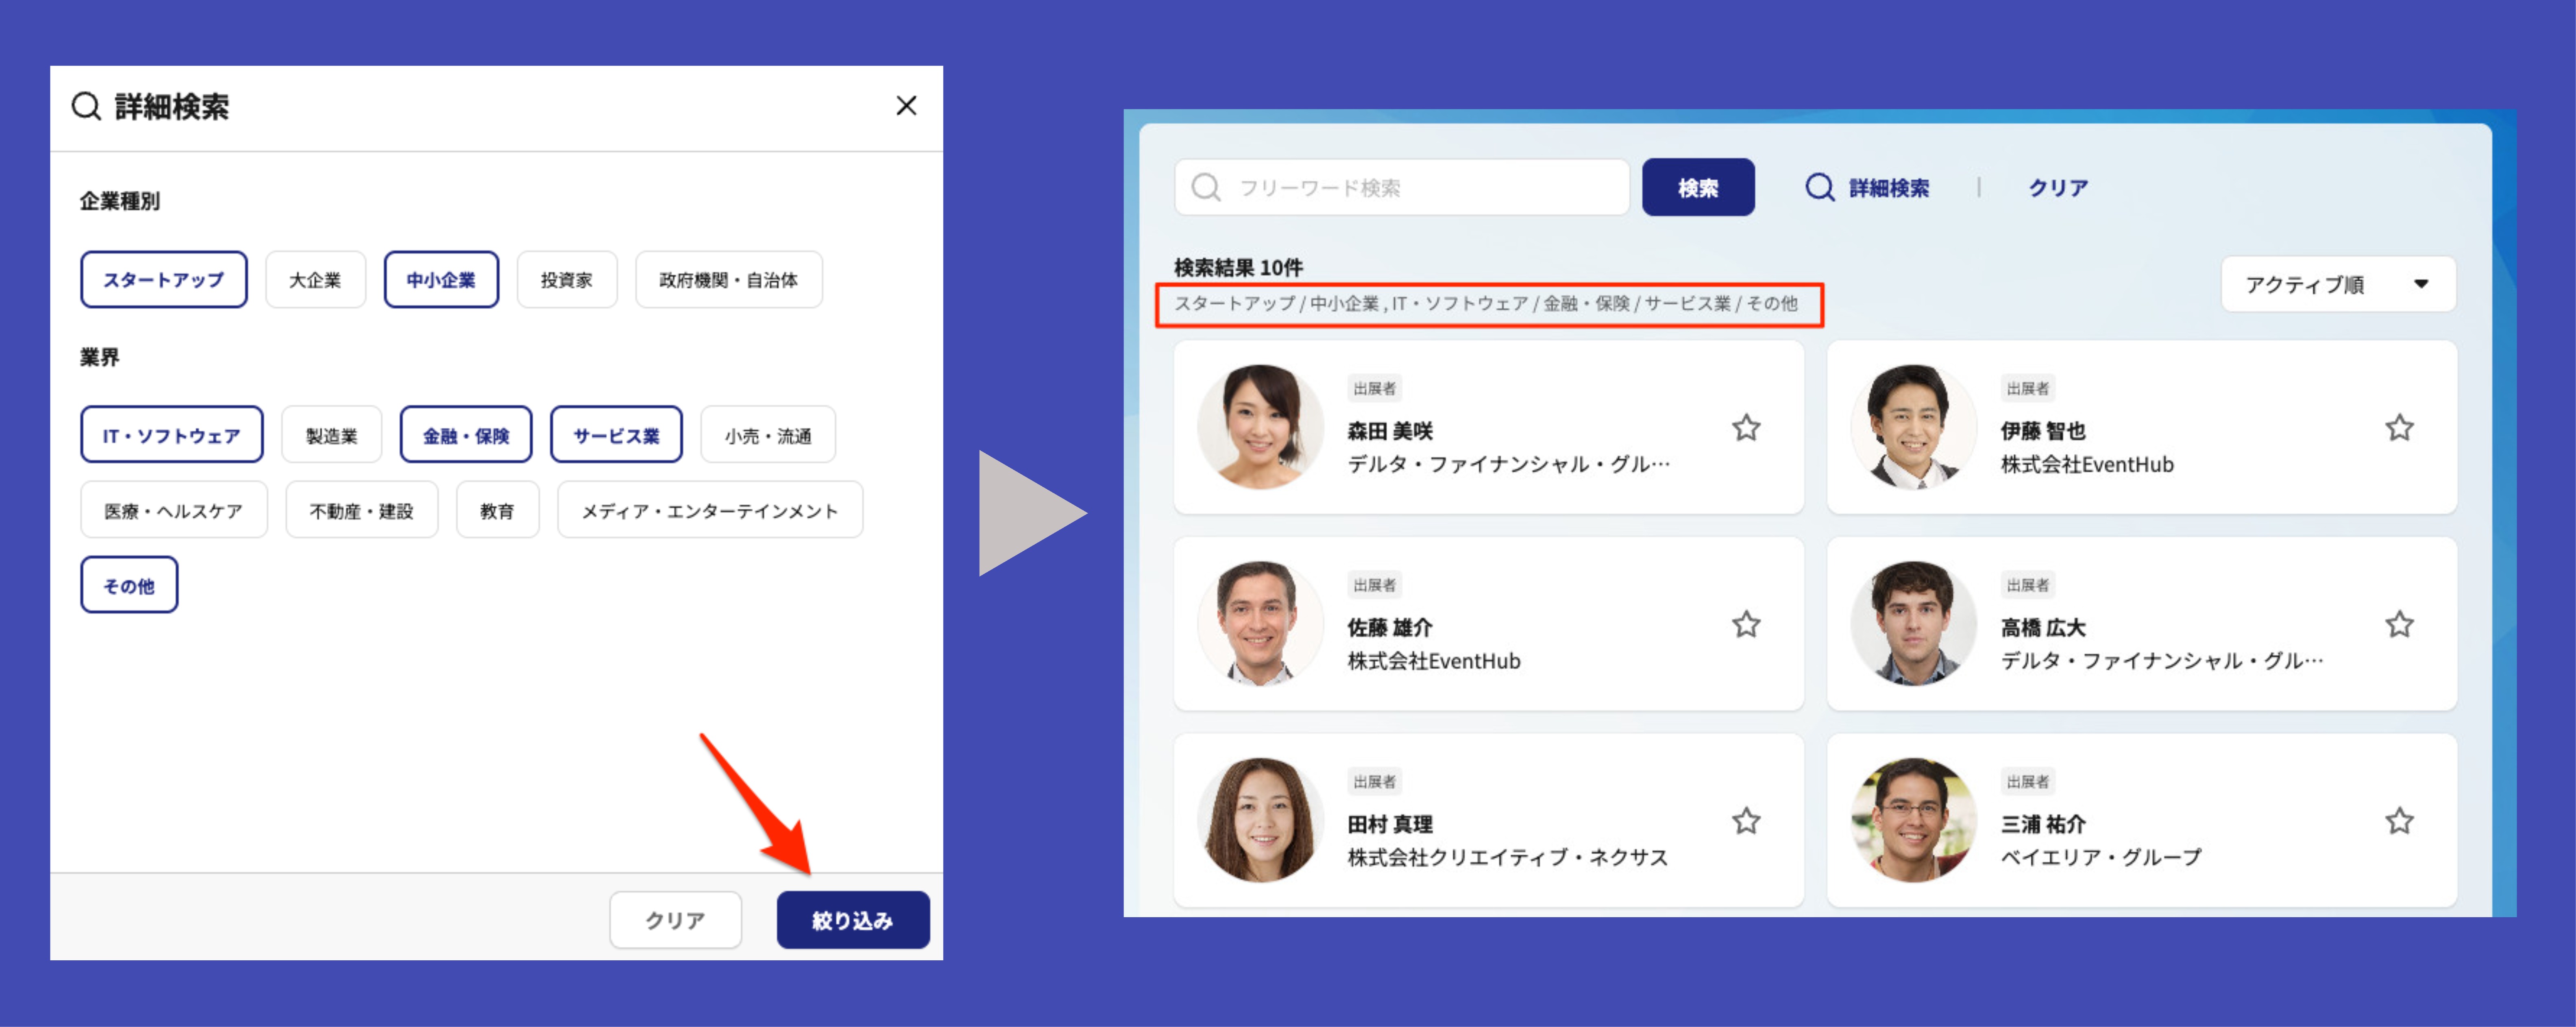The height and width of the screenshot is (1027, 2576).
Task: Click ベイエリア・グループ company text
Action: [x=2101, y=857]
